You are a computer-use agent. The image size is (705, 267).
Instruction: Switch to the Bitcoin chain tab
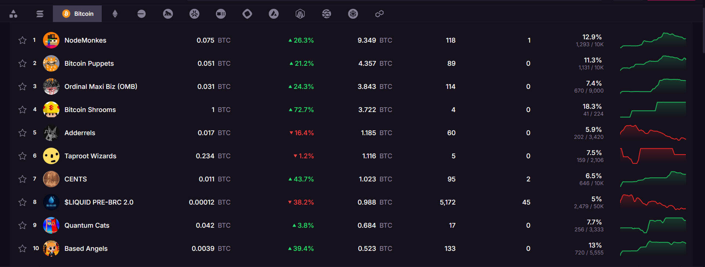click(x=77, y=14)
